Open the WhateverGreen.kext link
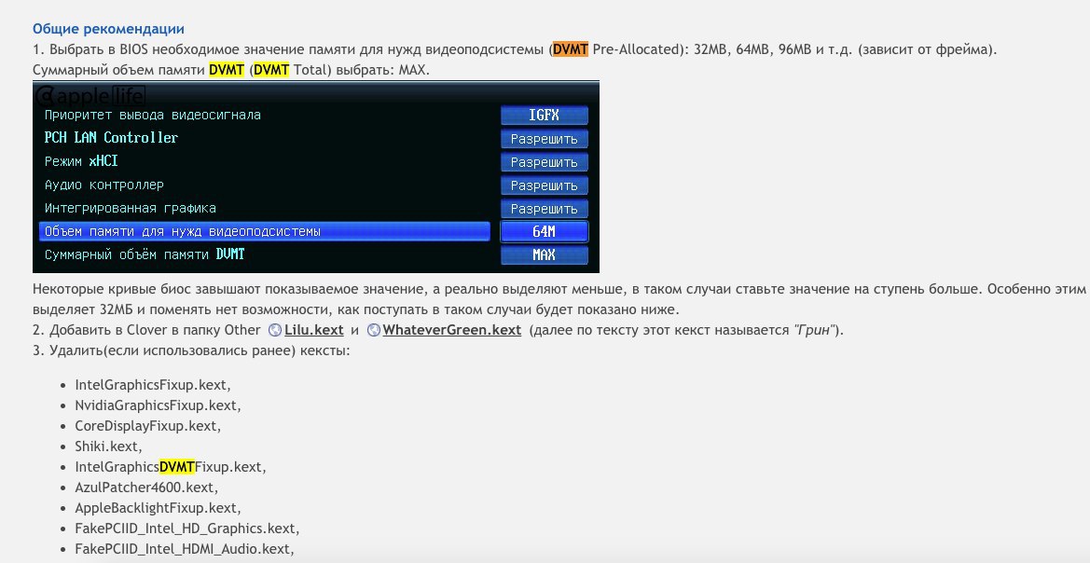 tap(452, 330)
